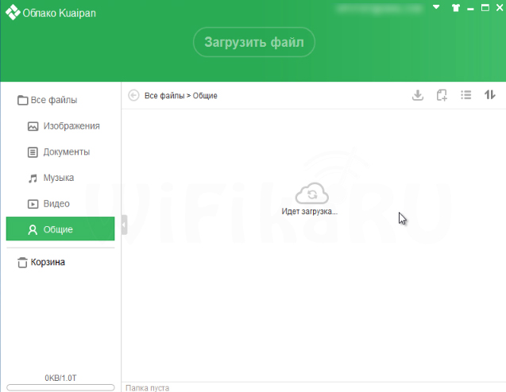Open the transfer sort arrows icon
The image size is (506, 392).
(x=490, y=95)
